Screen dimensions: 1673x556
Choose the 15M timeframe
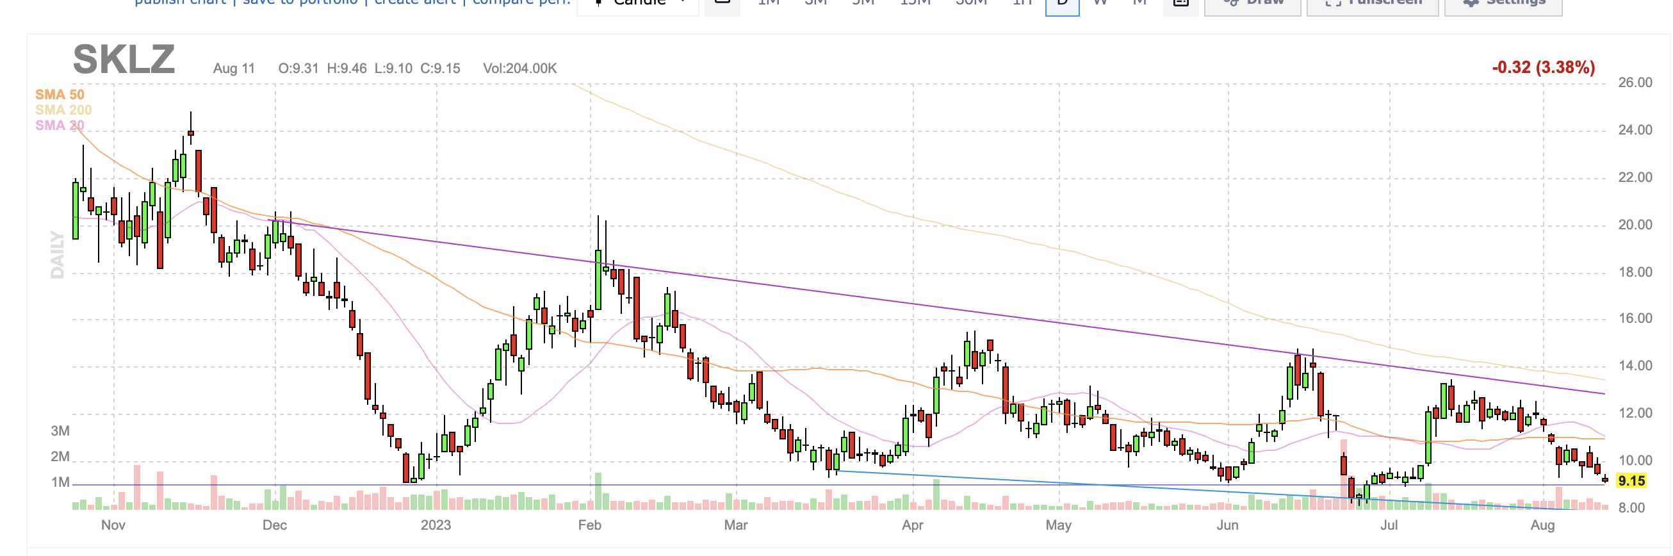915,3
